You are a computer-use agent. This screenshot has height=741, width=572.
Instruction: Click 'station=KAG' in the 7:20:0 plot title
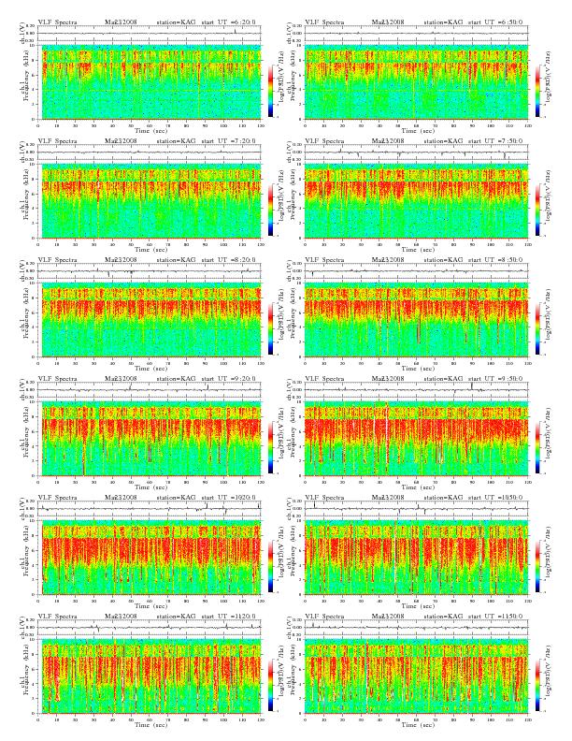click(176, 141)
